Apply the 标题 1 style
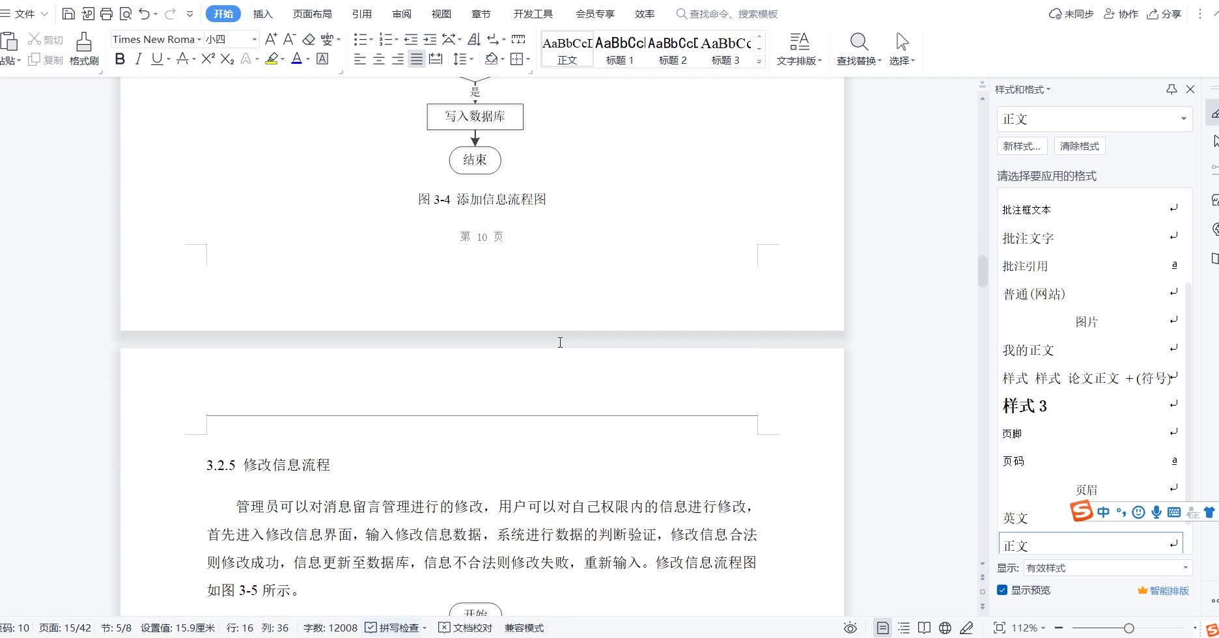 coord(620,49)
